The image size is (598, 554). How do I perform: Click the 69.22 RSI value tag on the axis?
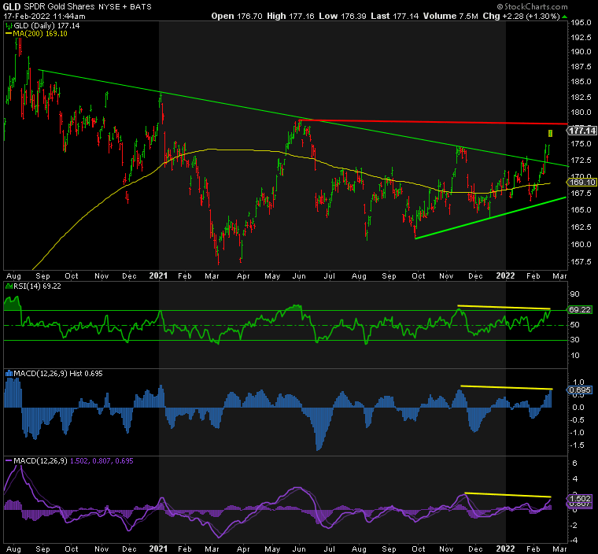(x=580, y=309)
